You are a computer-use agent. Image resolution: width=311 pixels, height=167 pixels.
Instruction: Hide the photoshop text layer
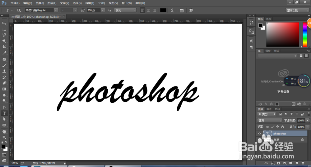click(x=259, y=134)
